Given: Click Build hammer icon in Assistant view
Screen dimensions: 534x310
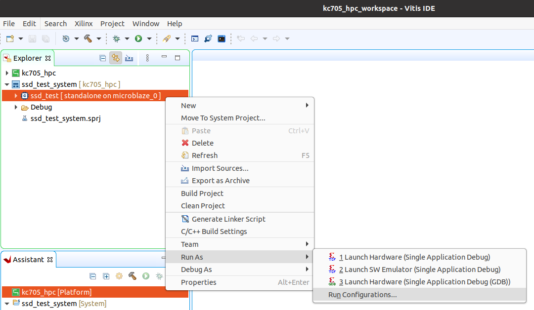Looking at the screenshot, I should coord(133,276).
